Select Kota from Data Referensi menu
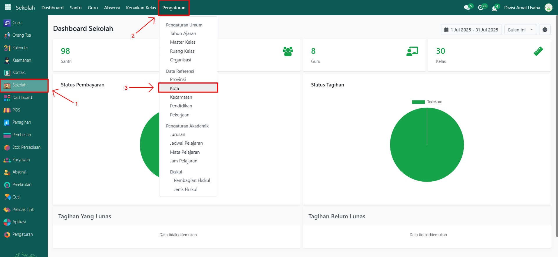The height and width of the screenshot is (257, 558). click(x=175, y=88)
